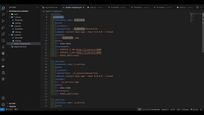Viewport: 204px width, 115px height.
Task: Open main.py under 1_service folder
Action: pos(18,23)
